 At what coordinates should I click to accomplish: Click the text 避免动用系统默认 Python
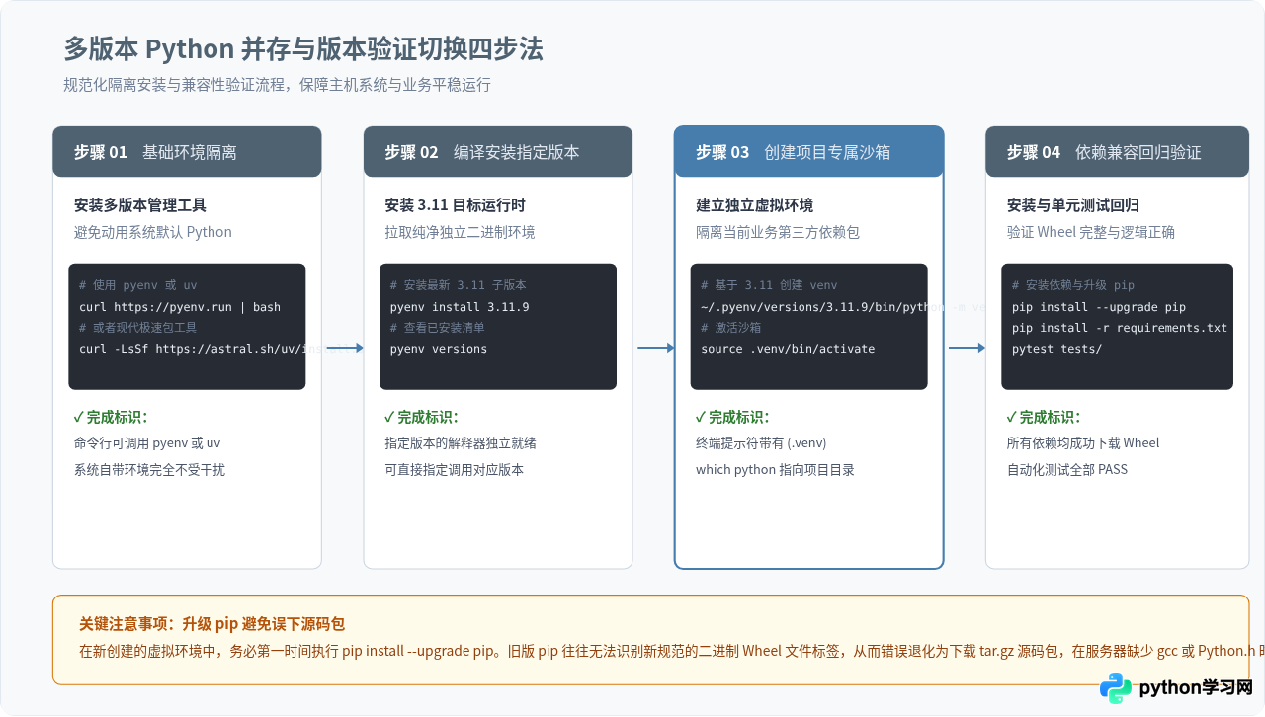pos(153,232)
